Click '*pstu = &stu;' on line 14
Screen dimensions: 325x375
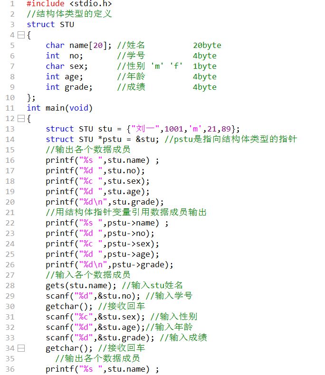coord(129,140)
